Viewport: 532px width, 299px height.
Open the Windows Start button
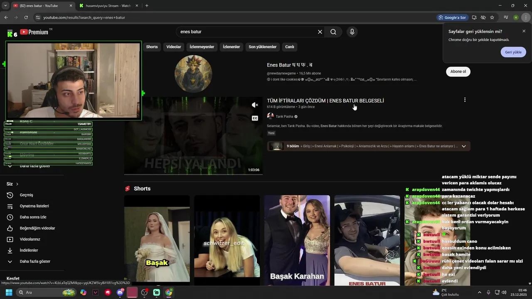coord(9,292)
